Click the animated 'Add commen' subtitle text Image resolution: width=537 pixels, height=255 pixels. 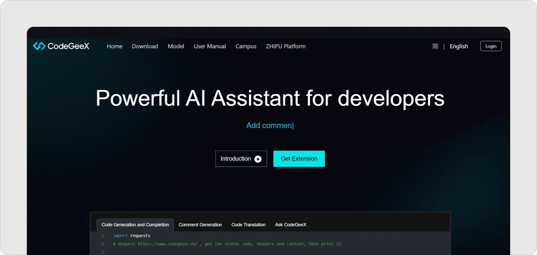pyautogui.click(x=270, y=125)
